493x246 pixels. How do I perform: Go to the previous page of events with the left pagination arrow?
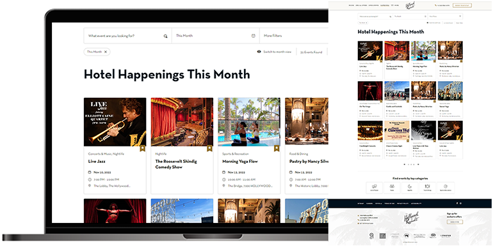pos(404,164)
